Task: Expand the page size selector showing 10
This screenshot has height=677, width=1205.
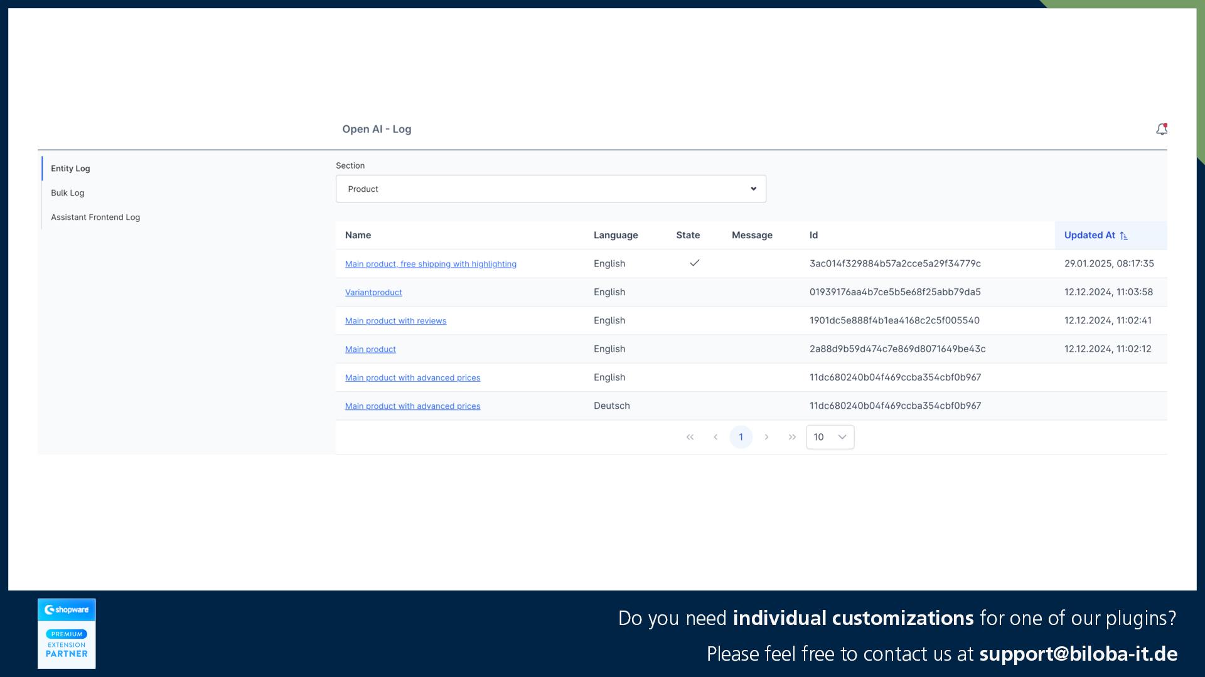Action: pyautogui.click(x=830, y=436)
